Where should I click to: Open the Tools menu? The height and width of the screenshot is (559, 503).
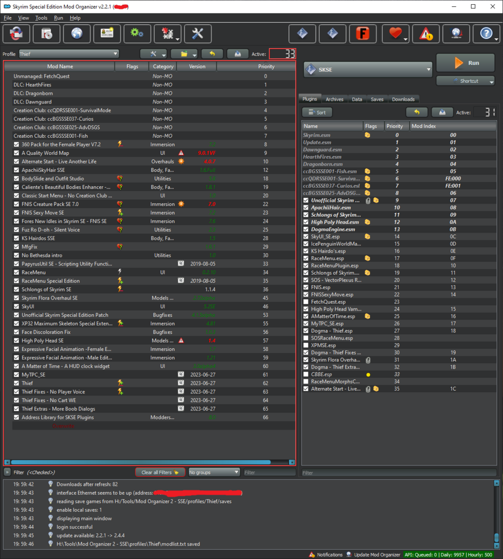pos(41,18)
